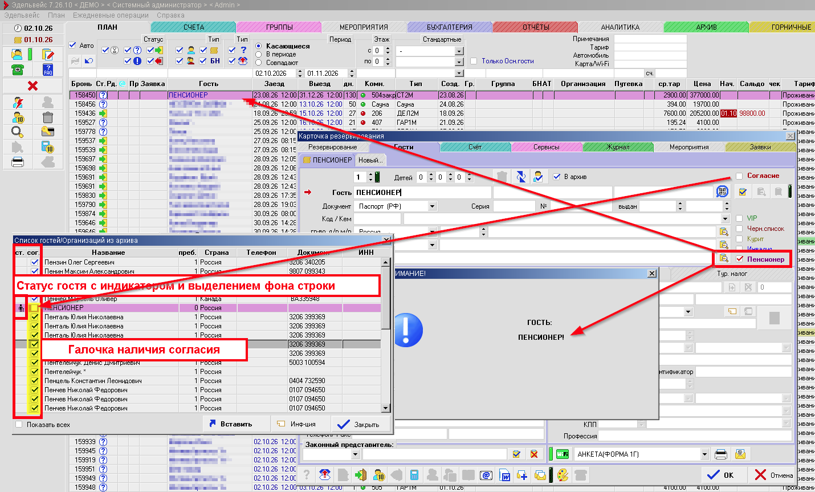Open the Справка menu
The width and height of the screenshot is (815, 492).
170,15
